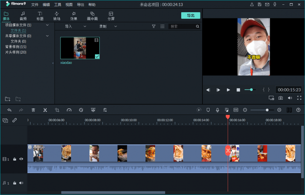This screenshot has height=195, width=305.
Task: Mute audio track 1 speaker icon
Action: point(21,183)
